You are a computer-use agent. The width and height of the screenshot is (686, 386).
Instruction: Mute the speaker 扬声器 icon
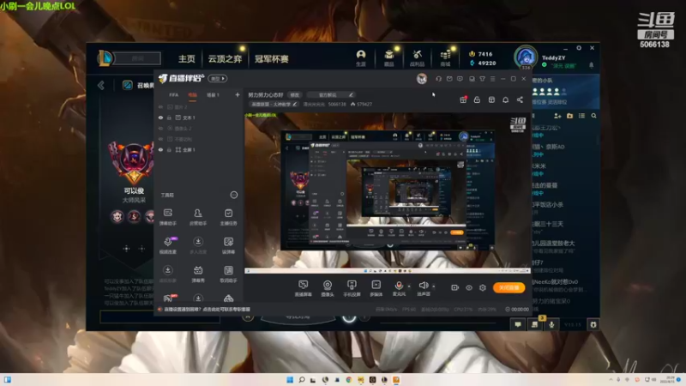[x=423, y=286]
